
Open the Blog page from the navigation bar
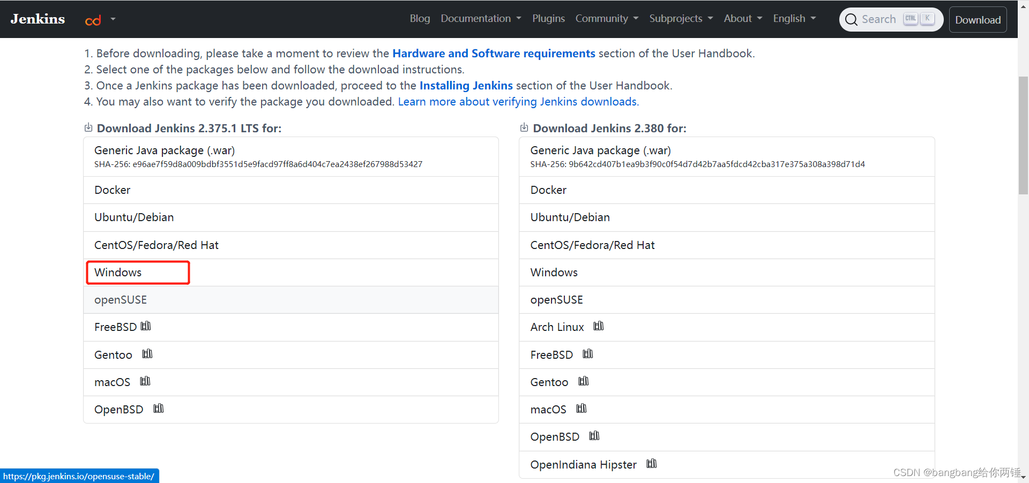tap(420, 18)
